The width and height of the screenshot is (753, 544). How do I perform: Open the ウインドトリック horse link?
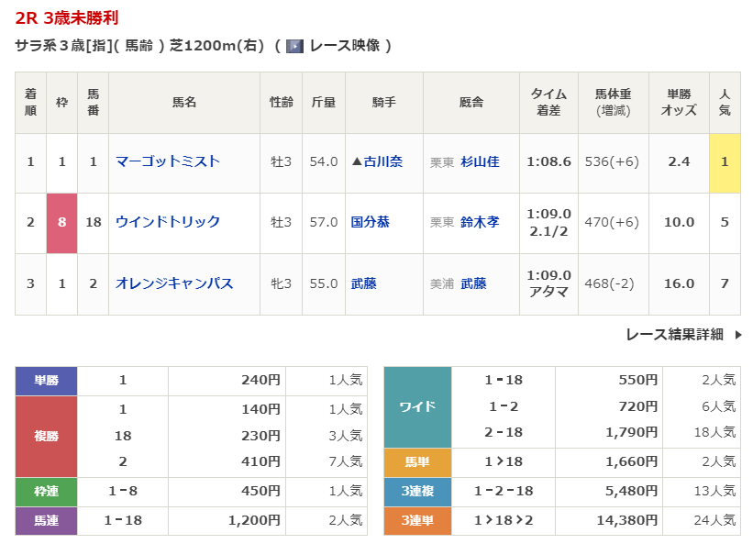168,222
